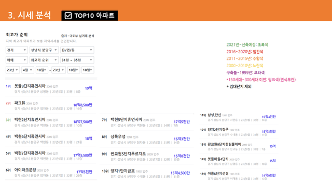Viewport: 332px width, 186px height.
Task: Click the 15억8천만 price value
Action: tap(182, 156)
